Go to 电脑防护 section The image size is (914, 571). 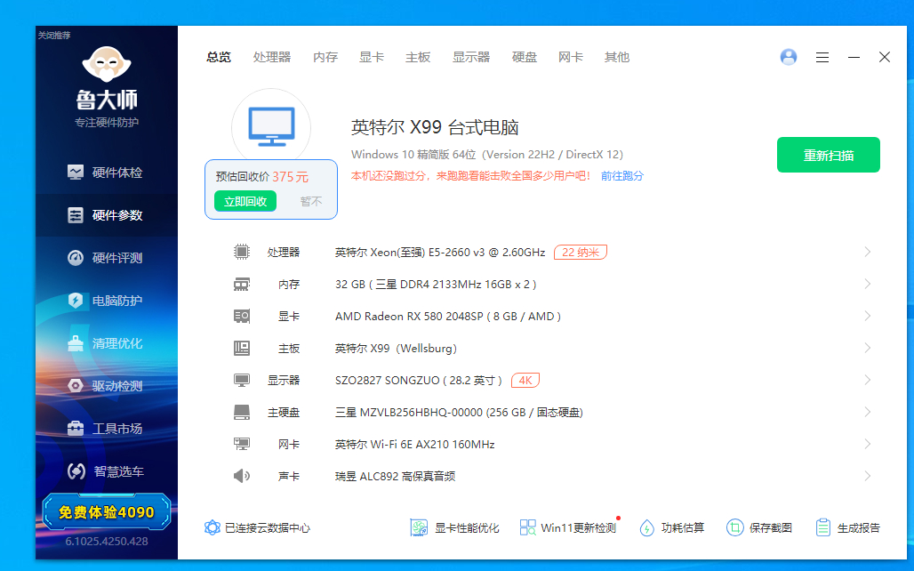click(107, 301)
